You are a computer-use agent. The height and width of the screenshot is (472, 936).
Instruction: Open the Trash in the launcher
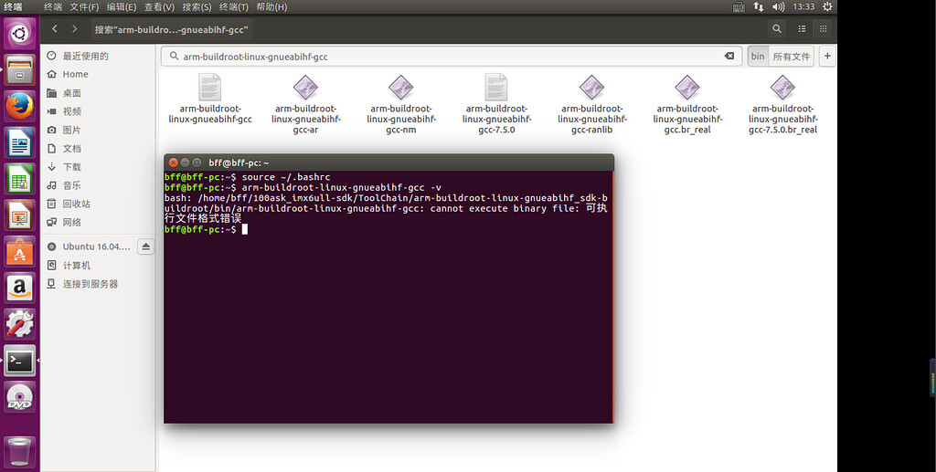(20, 451)
